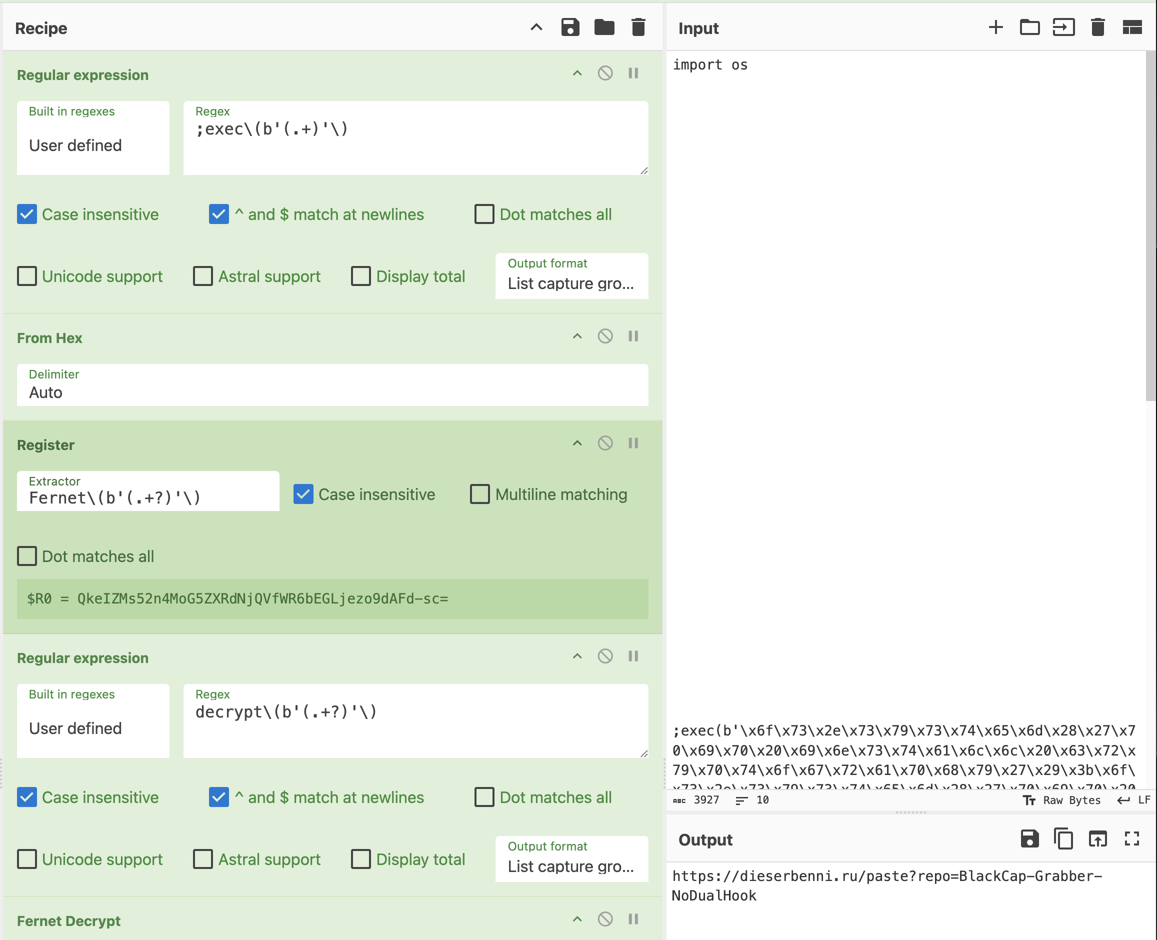Save output to file
1157x940 pixels.
tap(1030, 838)
